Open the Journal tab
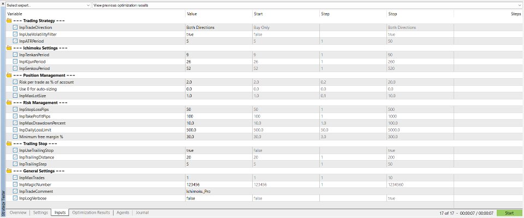 coord(142,213)
